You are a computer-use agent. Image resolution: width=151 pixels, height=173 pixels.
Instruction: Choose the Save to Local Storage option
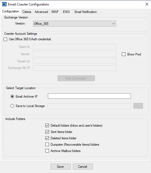tap(12, 106)
